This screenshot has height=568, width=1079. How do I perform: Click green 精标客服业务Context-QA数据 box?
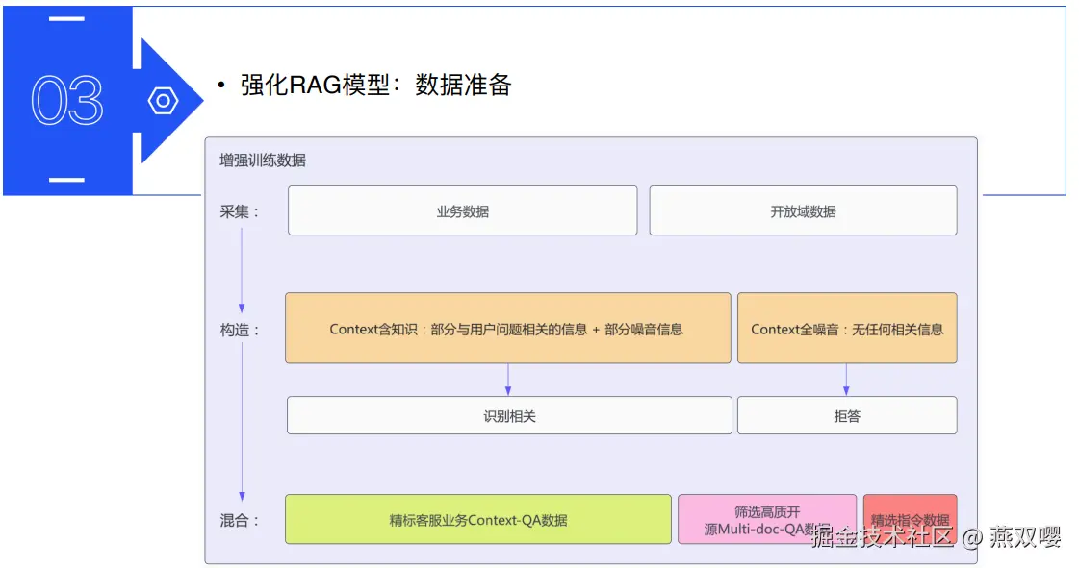coord(478,519)
